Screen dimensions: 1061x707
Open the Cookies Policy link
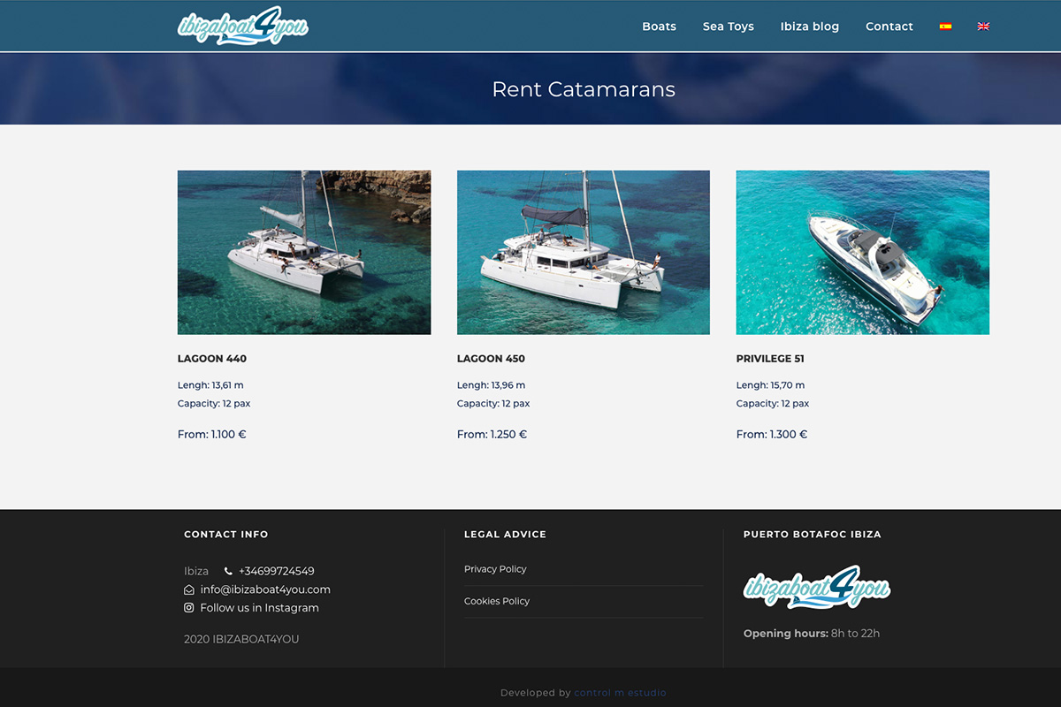coord(497,601)
